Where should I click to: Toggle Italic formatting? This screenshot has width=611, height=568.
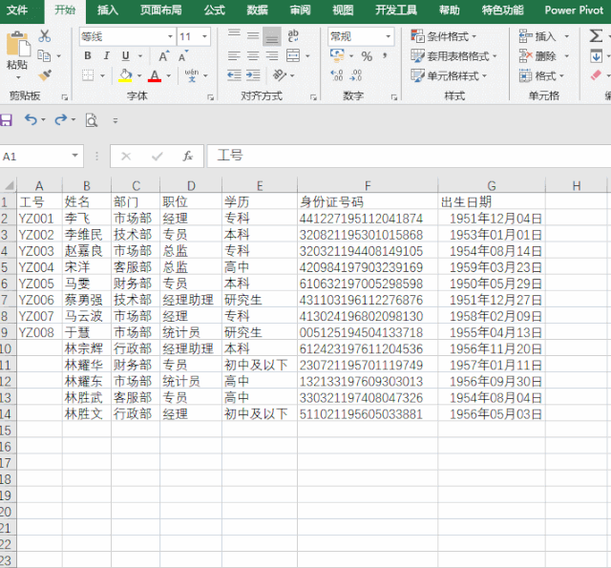[x=106, y=56]
